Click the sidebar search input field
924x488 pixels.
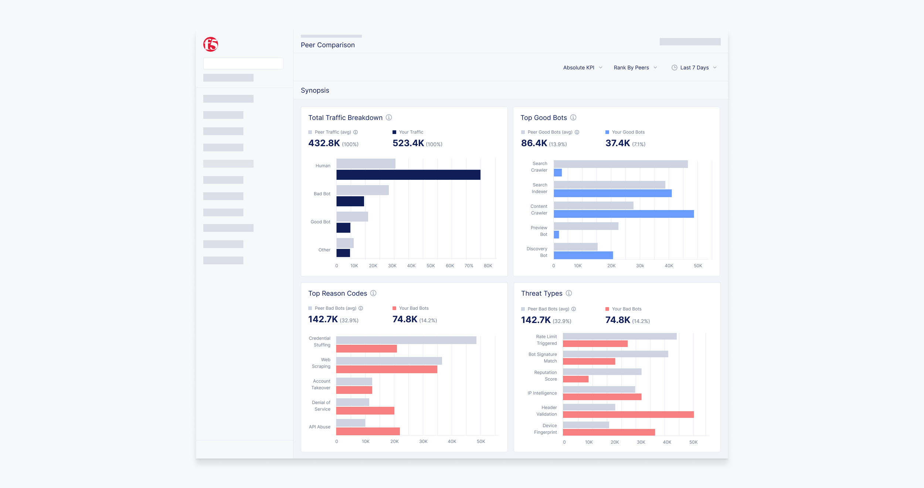click(x=243, y=63)
